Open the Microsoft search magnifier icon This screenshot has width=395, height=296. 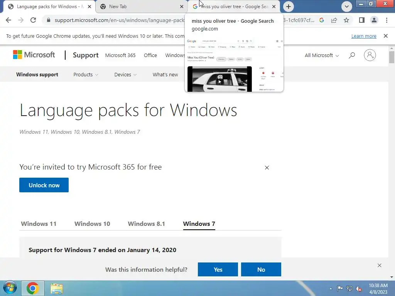click(352, 55)
